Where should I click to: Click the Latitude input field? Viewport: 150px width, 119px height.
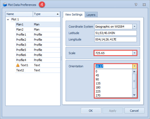coord(116,33)
